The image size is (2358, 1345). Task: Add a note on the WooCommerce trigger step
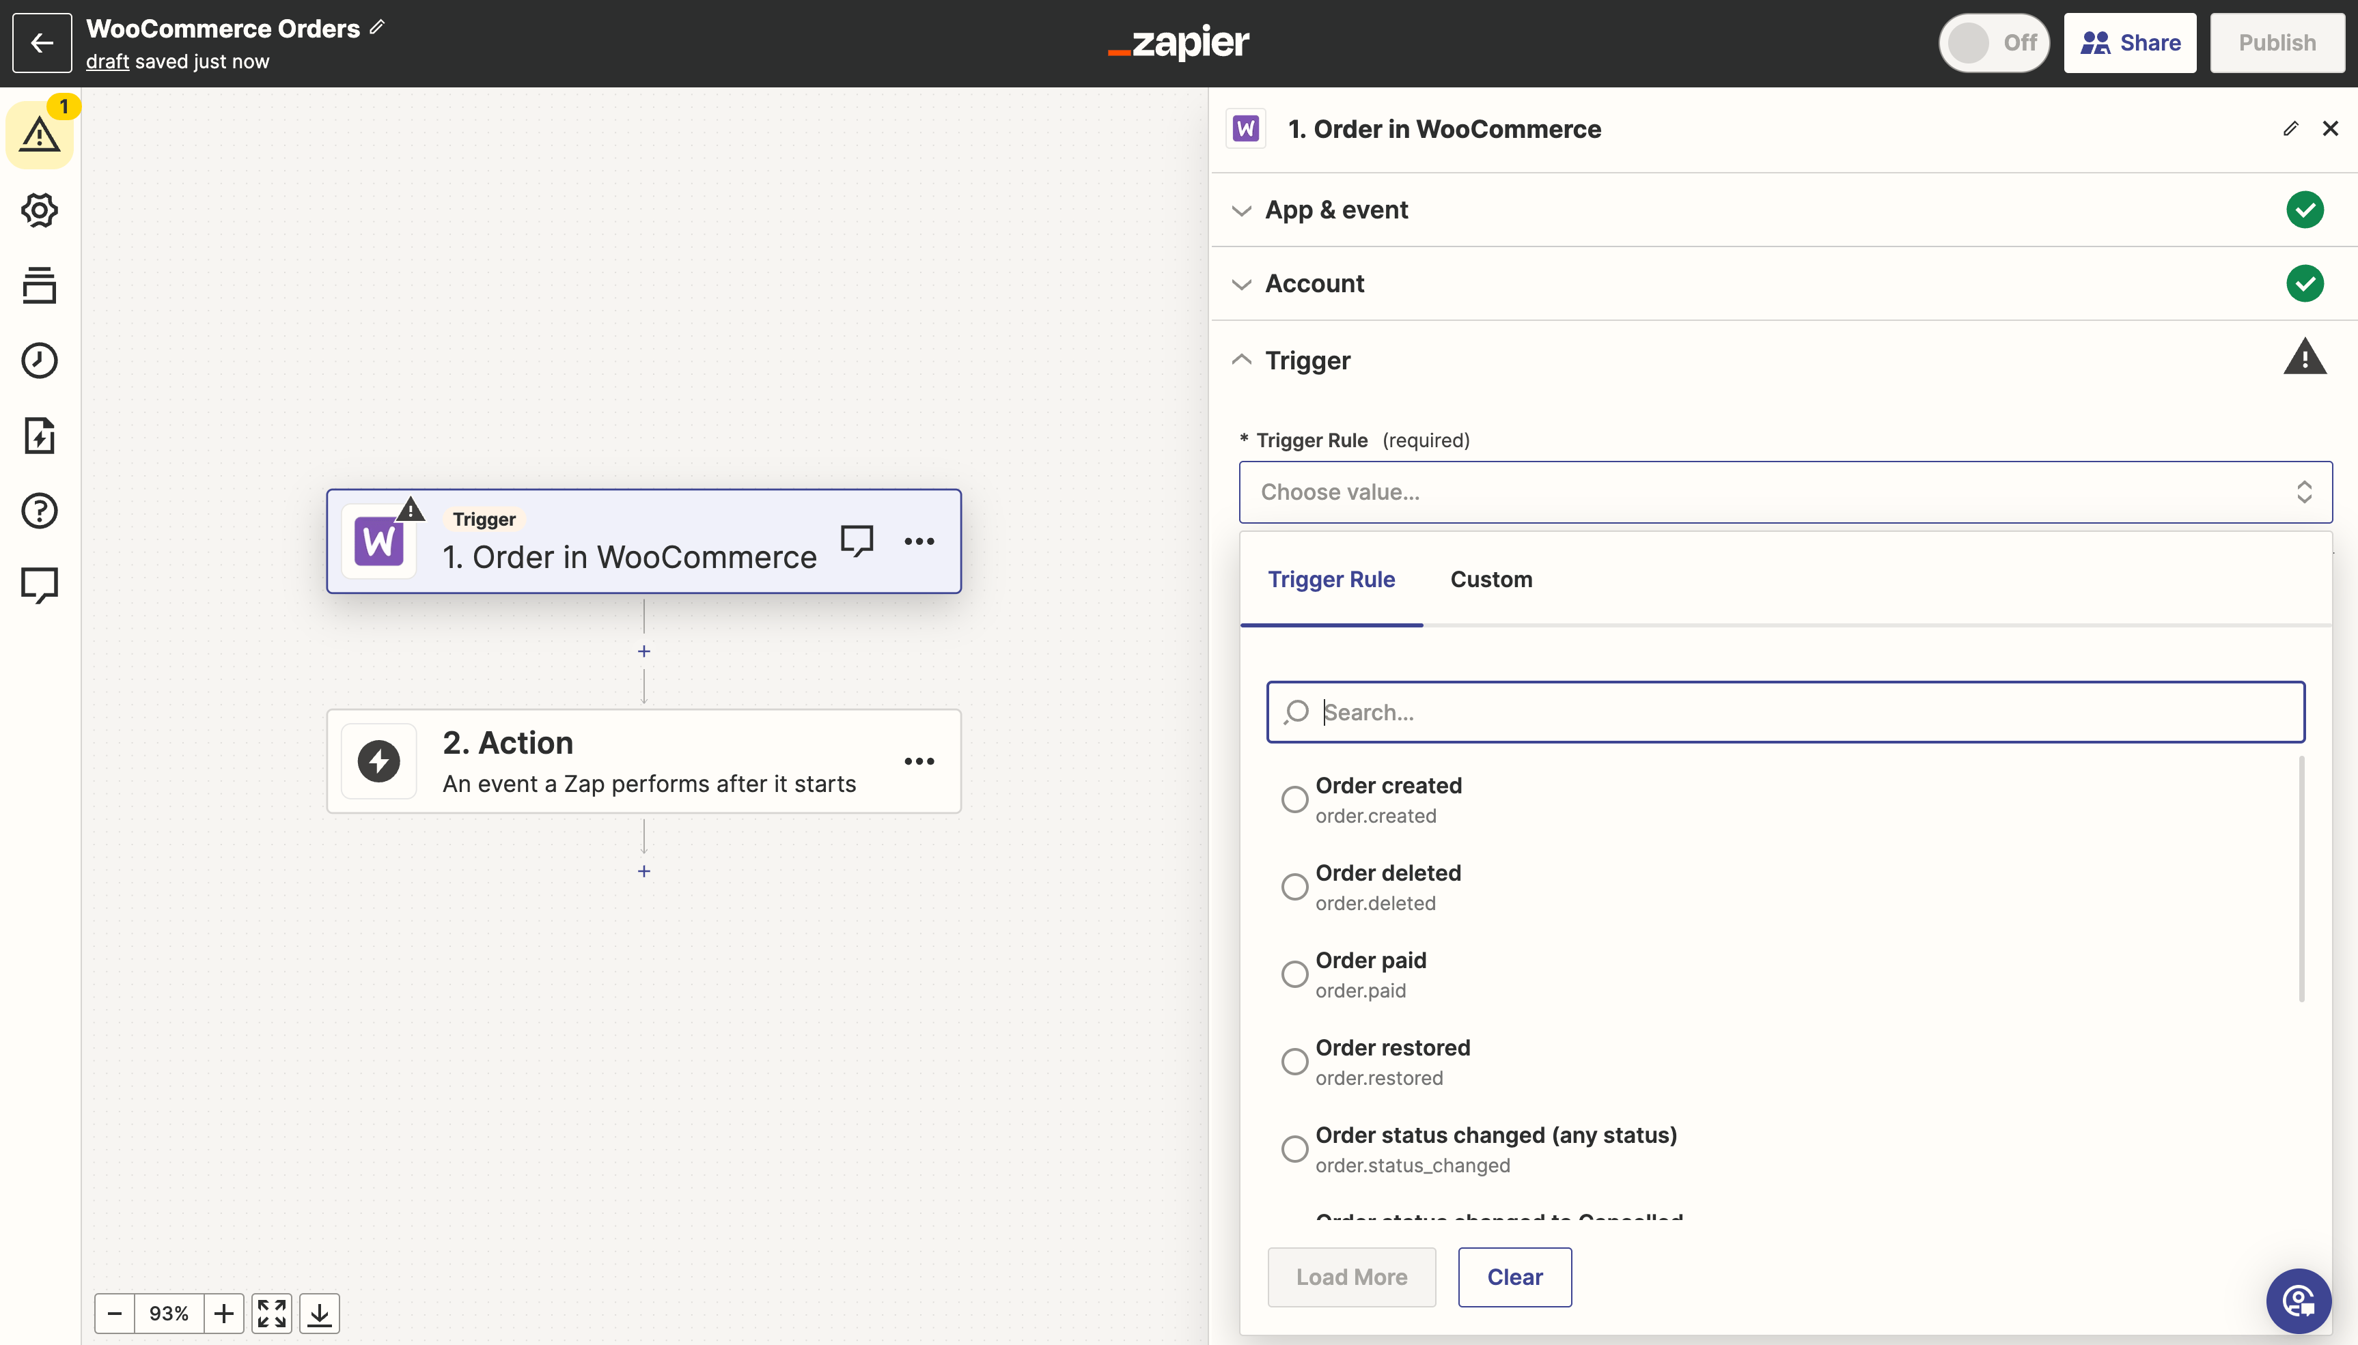click(x=856, y=541)
